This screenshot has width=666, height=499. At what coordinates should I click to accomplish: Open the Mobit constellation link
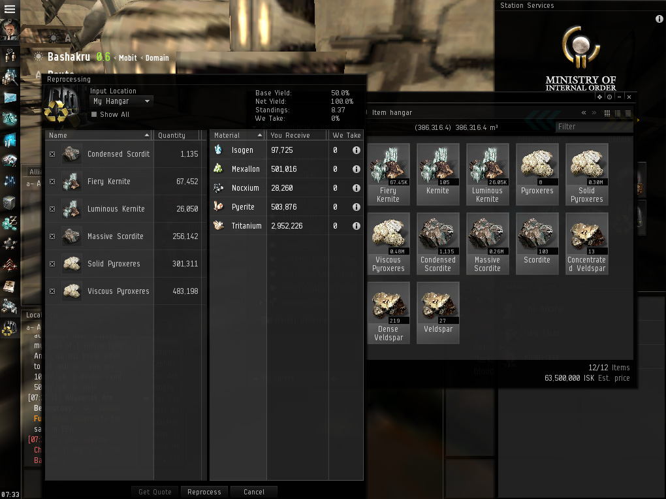coord(127,58)
